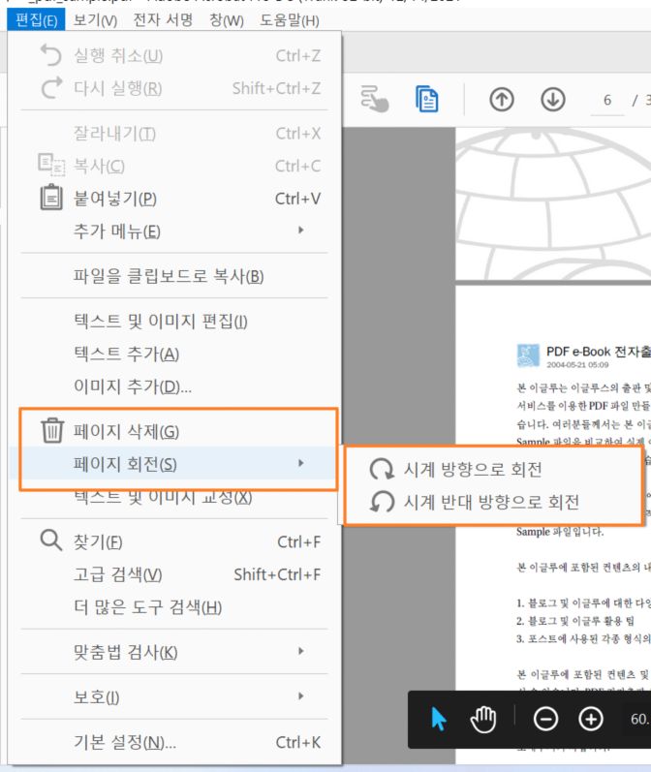The width and height of the screenshot is (651, 772).
Task: Click the undo arrow icon for 실행 취소
Action: coord(50,55)
